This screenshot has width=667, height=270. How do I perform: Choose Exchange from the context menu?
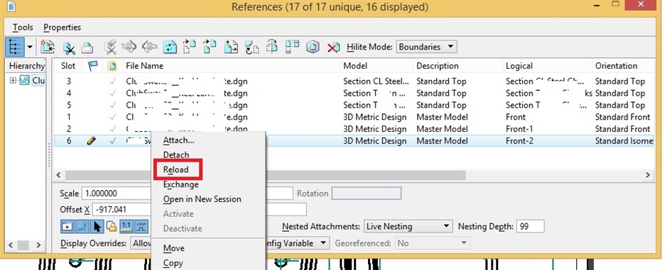181,184
